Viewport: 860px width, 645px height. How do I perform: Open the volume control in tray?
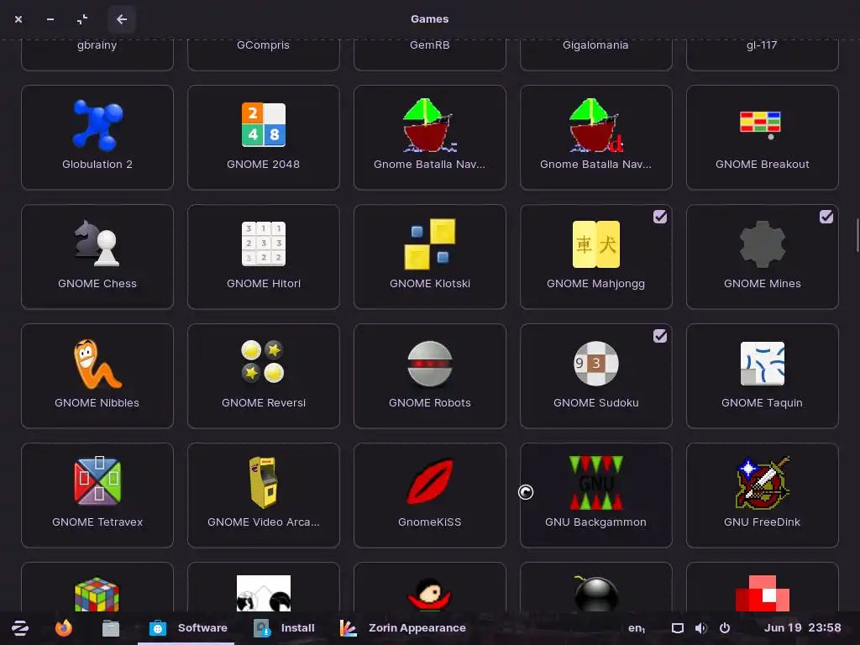[701, 628]
